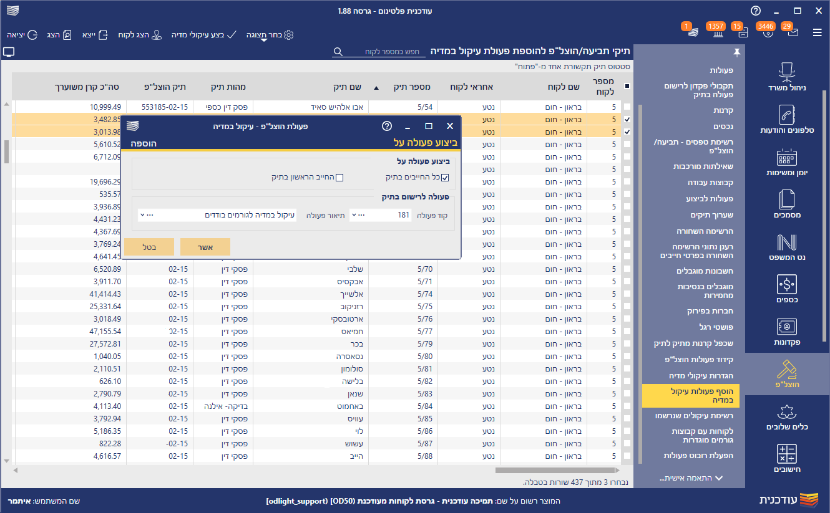The width and height of the screenshot is (830, 513).
Task: Open the חישובים calculator module
Action: tap(787, 458)
